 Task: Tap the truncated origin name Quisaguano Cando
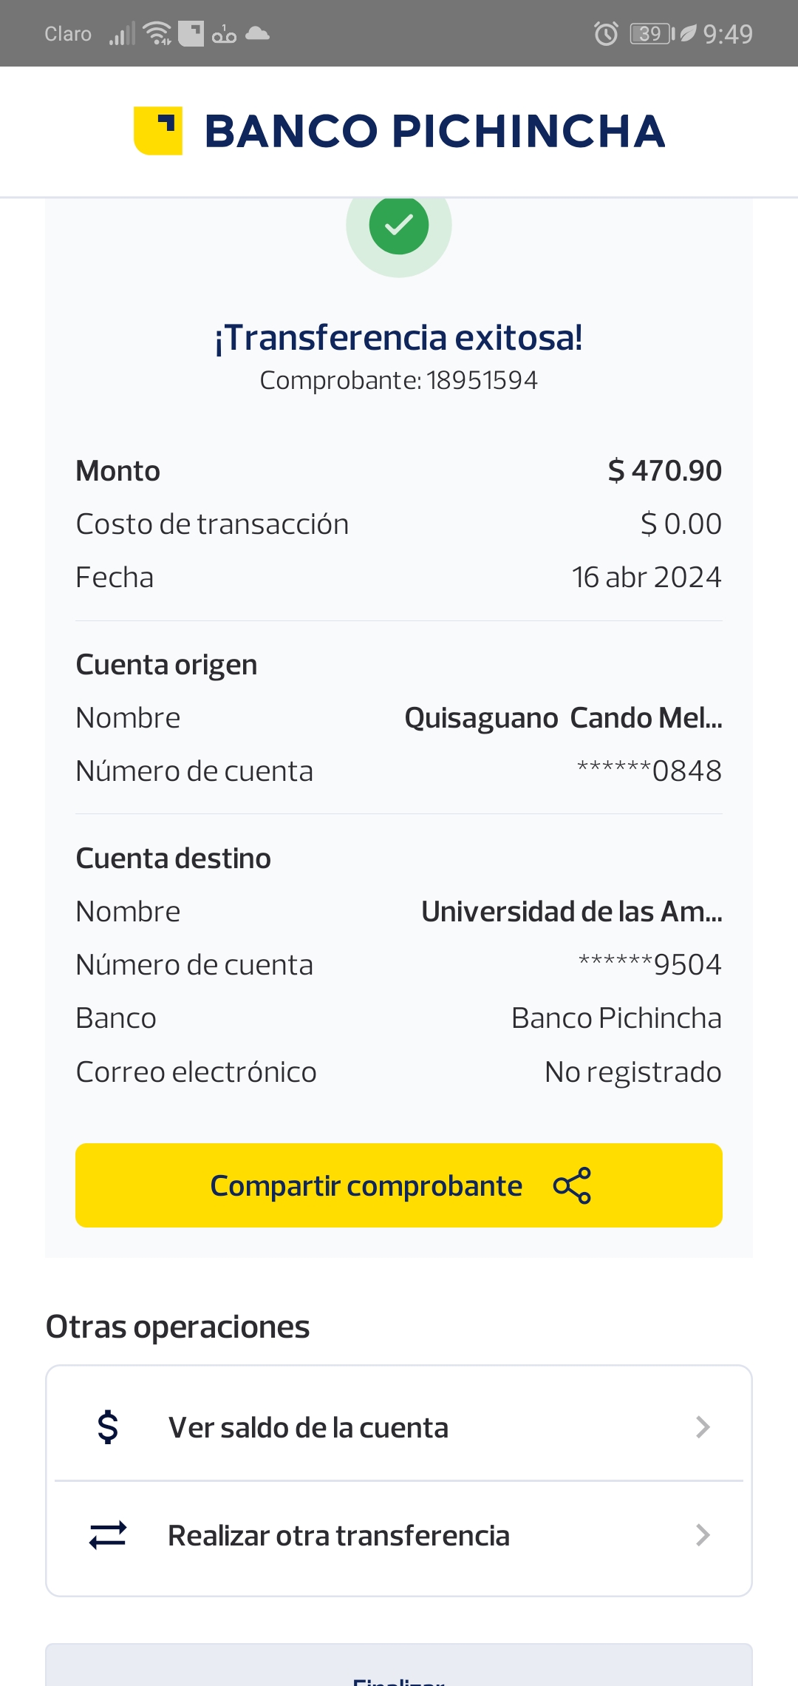(563, 718)
